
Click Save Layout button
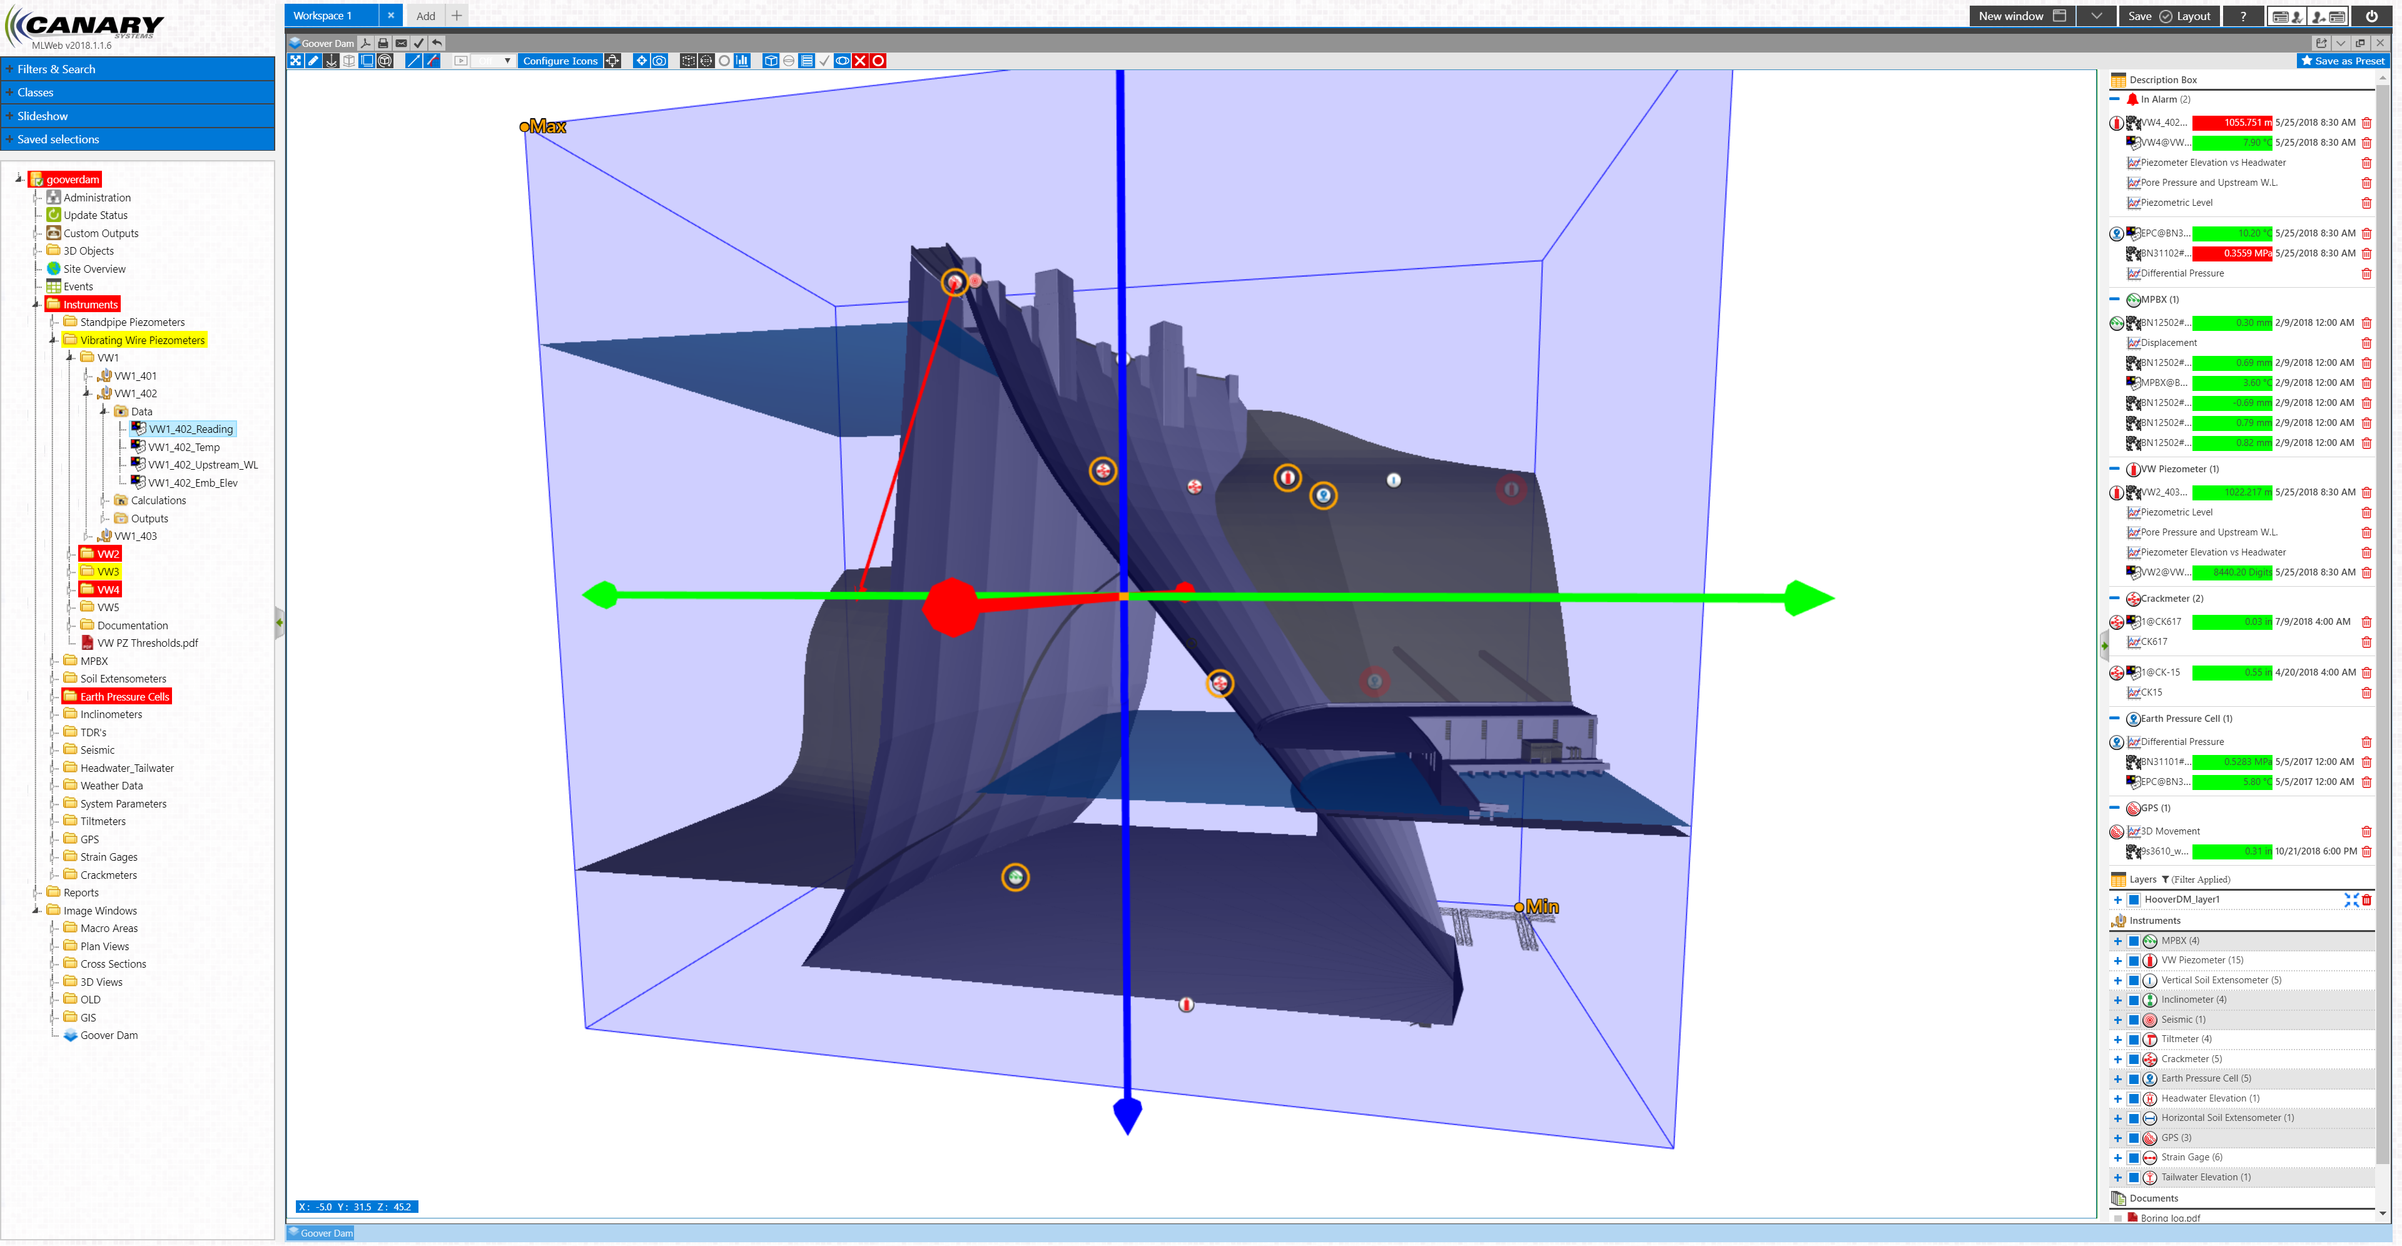2170,16
